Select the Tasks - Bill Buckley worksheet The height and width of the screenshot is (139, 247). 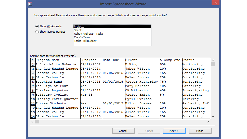click(112, 41)
